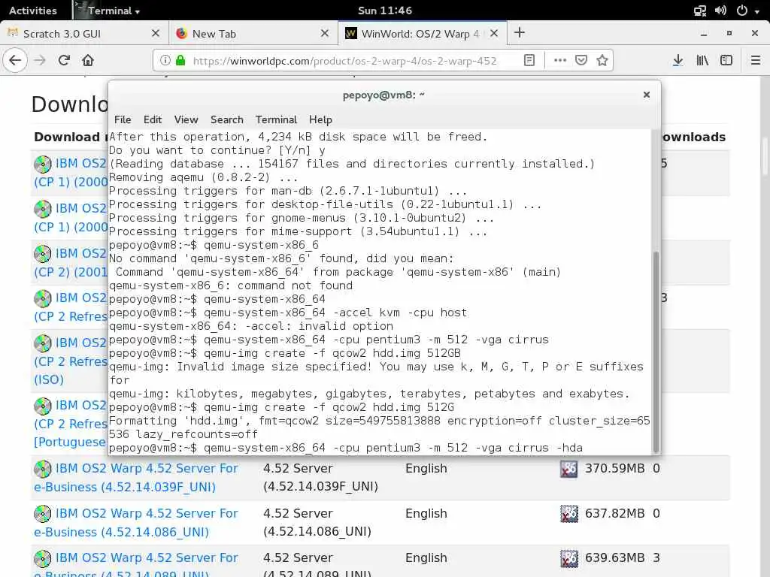This screenshot has width=770, height=577.
Task: Open the terminal Terminal menu
Action: tap(276, 119)
